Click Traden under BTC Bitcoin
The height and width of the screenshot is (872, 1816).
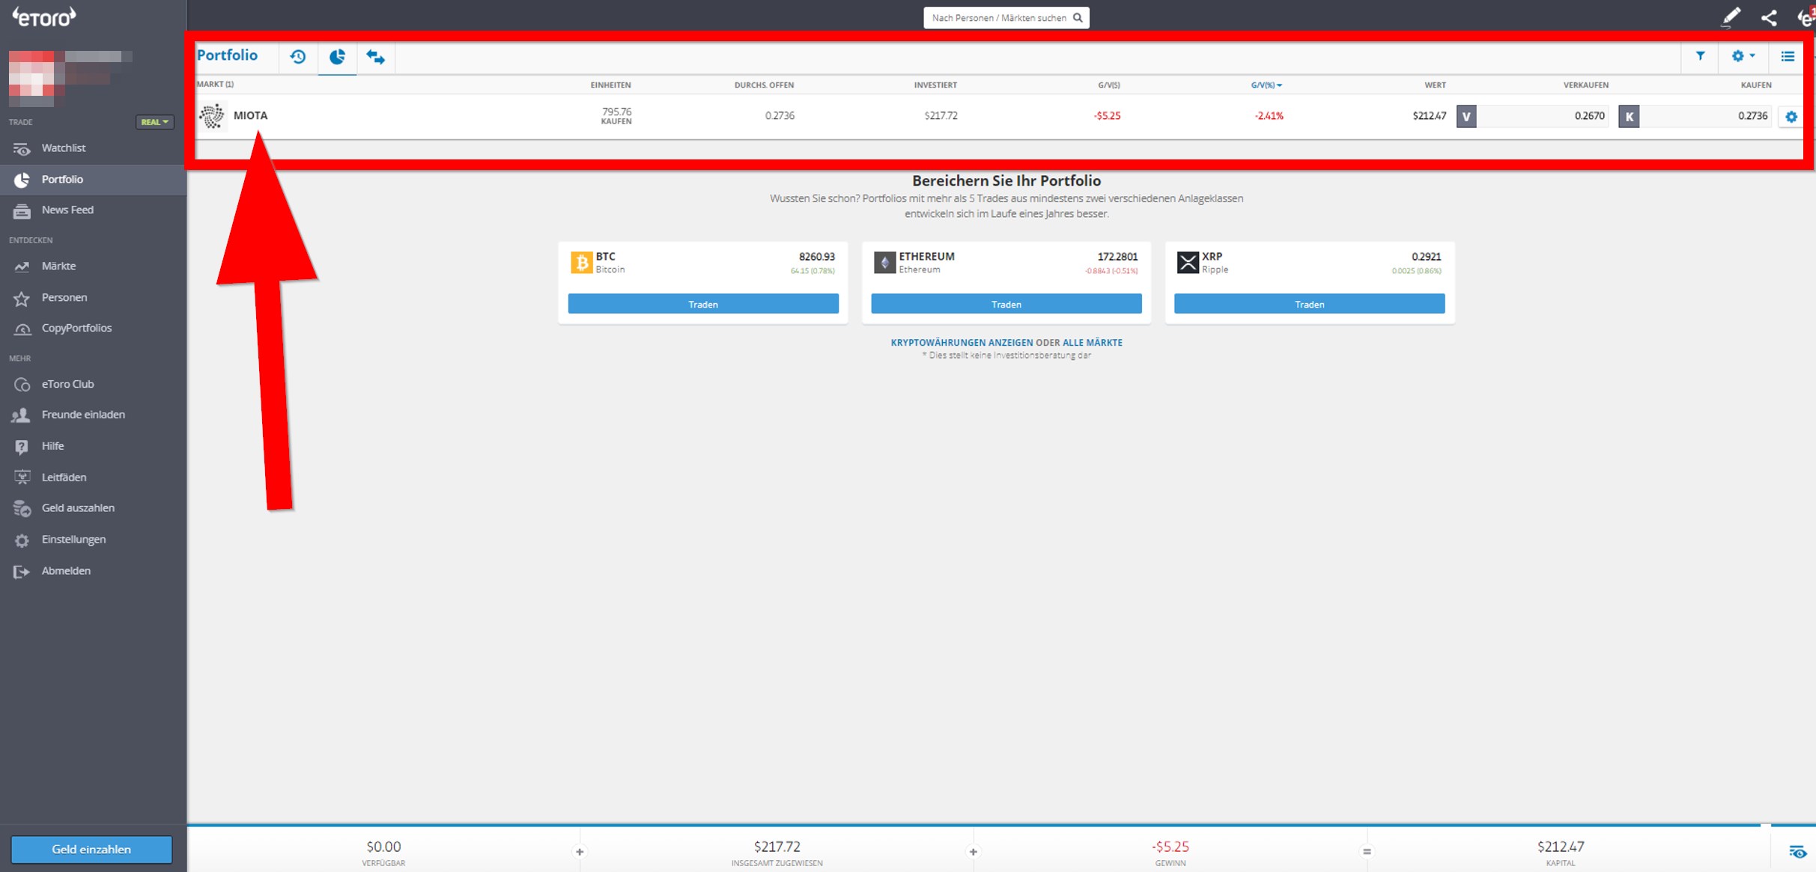click(x=702, y=304)
